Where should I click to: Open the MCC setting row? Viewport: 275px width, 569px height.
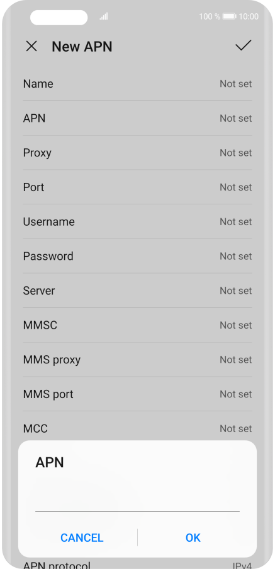137,428
